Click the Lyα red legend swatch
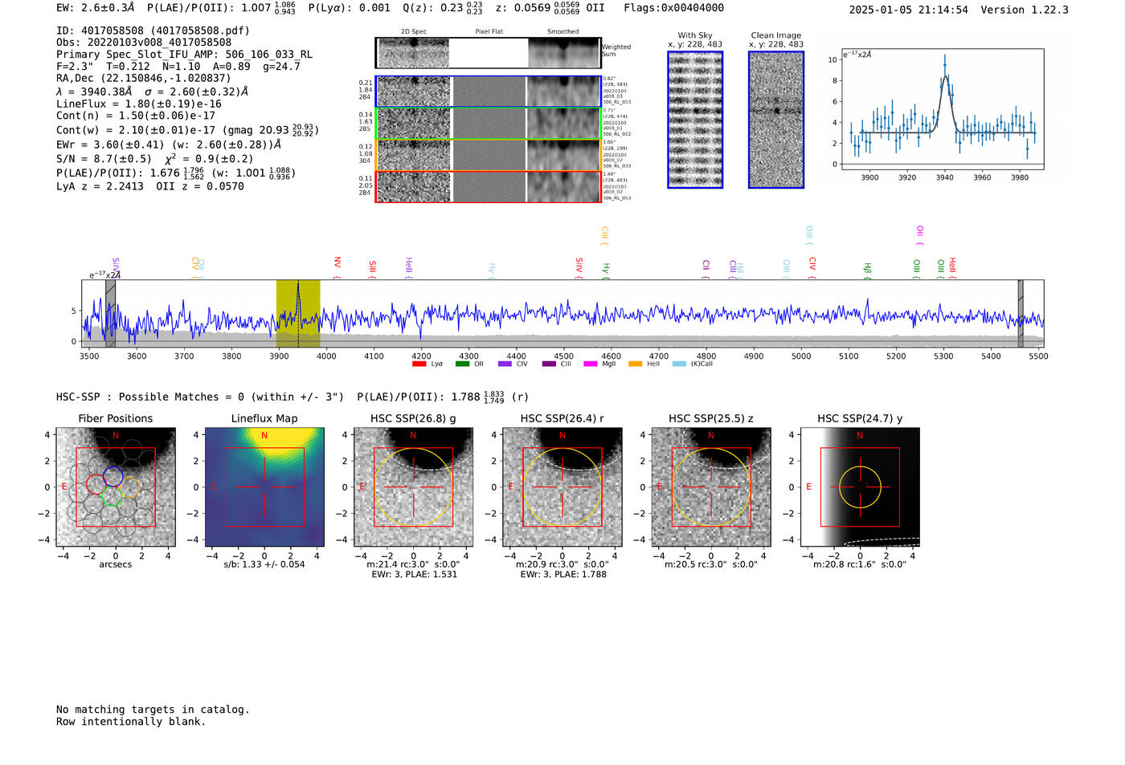This screenshot has height=765, width=1125. (x=419, y=364)
